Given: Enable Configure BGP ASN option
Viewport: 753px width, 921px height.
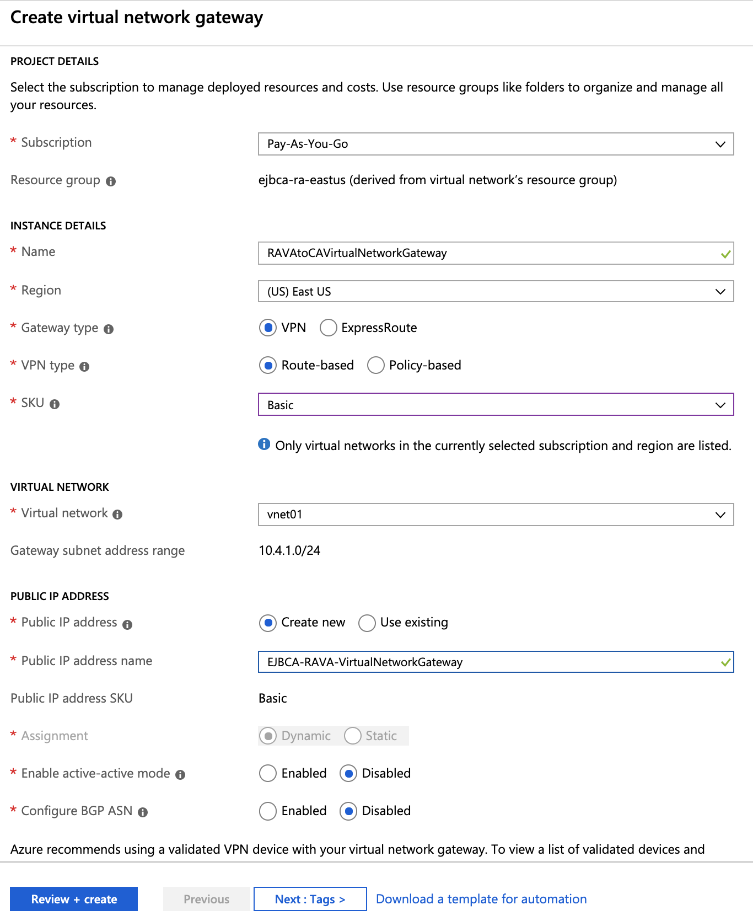Looking at the screenshot, I should [268, 811].
